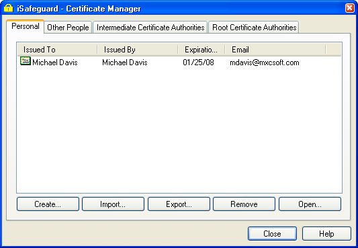Close the dialog with Close button
Image resolution: width=358 pixels, height=248 pixels.
point(272,234)
